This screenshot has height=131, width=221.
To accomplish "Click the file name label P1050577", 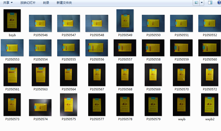I will (97, 119).
